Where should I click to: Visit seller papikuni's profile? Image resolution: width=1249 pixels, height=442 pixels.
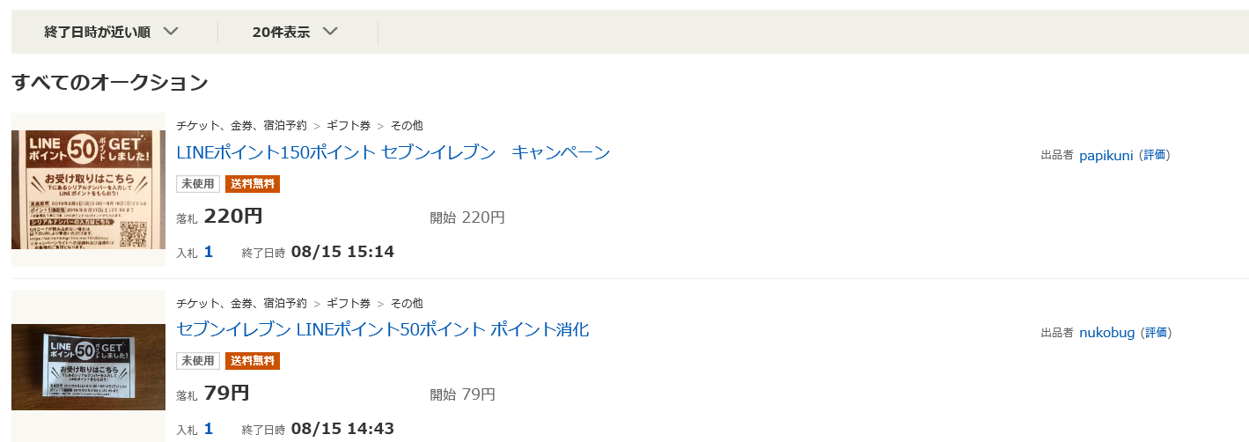coord(1106,155)
